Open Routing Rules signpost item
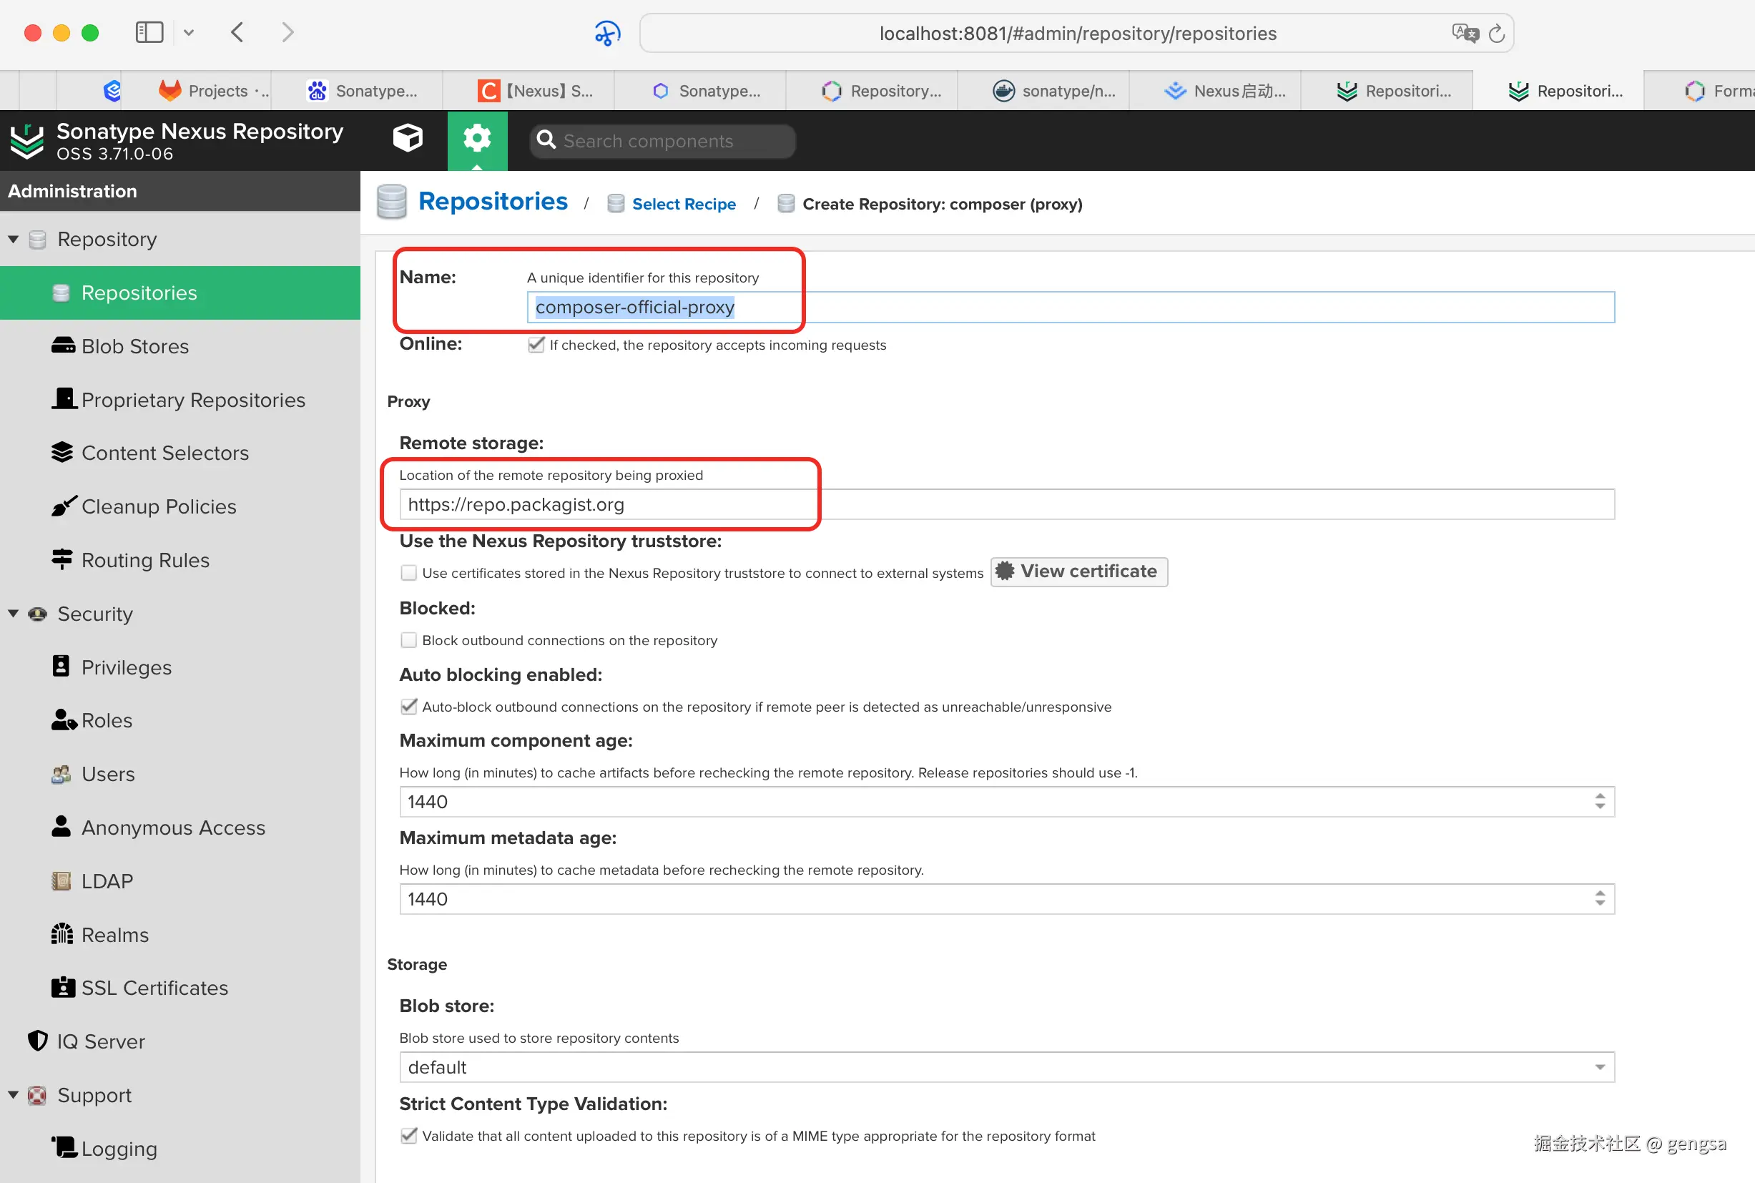Viewport: 1755px width, 1183px height. point(144,560)
